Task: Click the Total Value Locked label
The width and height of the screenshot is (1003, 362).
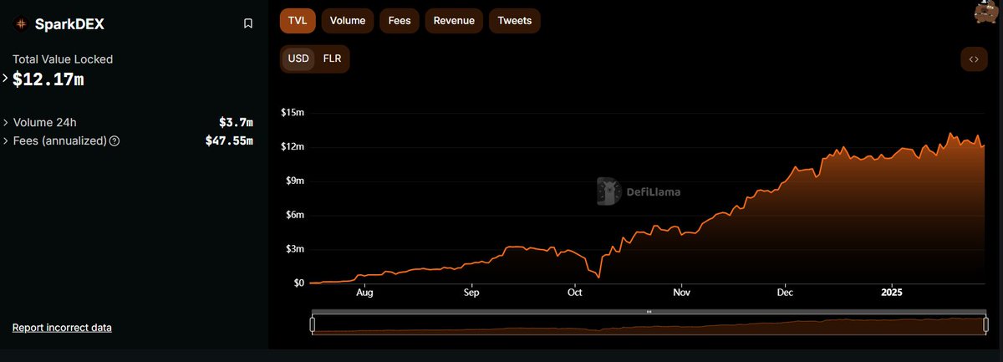Action: 63,59
